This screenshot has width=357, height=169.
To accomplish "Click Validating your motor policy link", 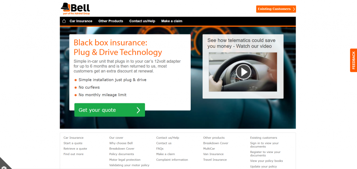I will tap(129, 165).
